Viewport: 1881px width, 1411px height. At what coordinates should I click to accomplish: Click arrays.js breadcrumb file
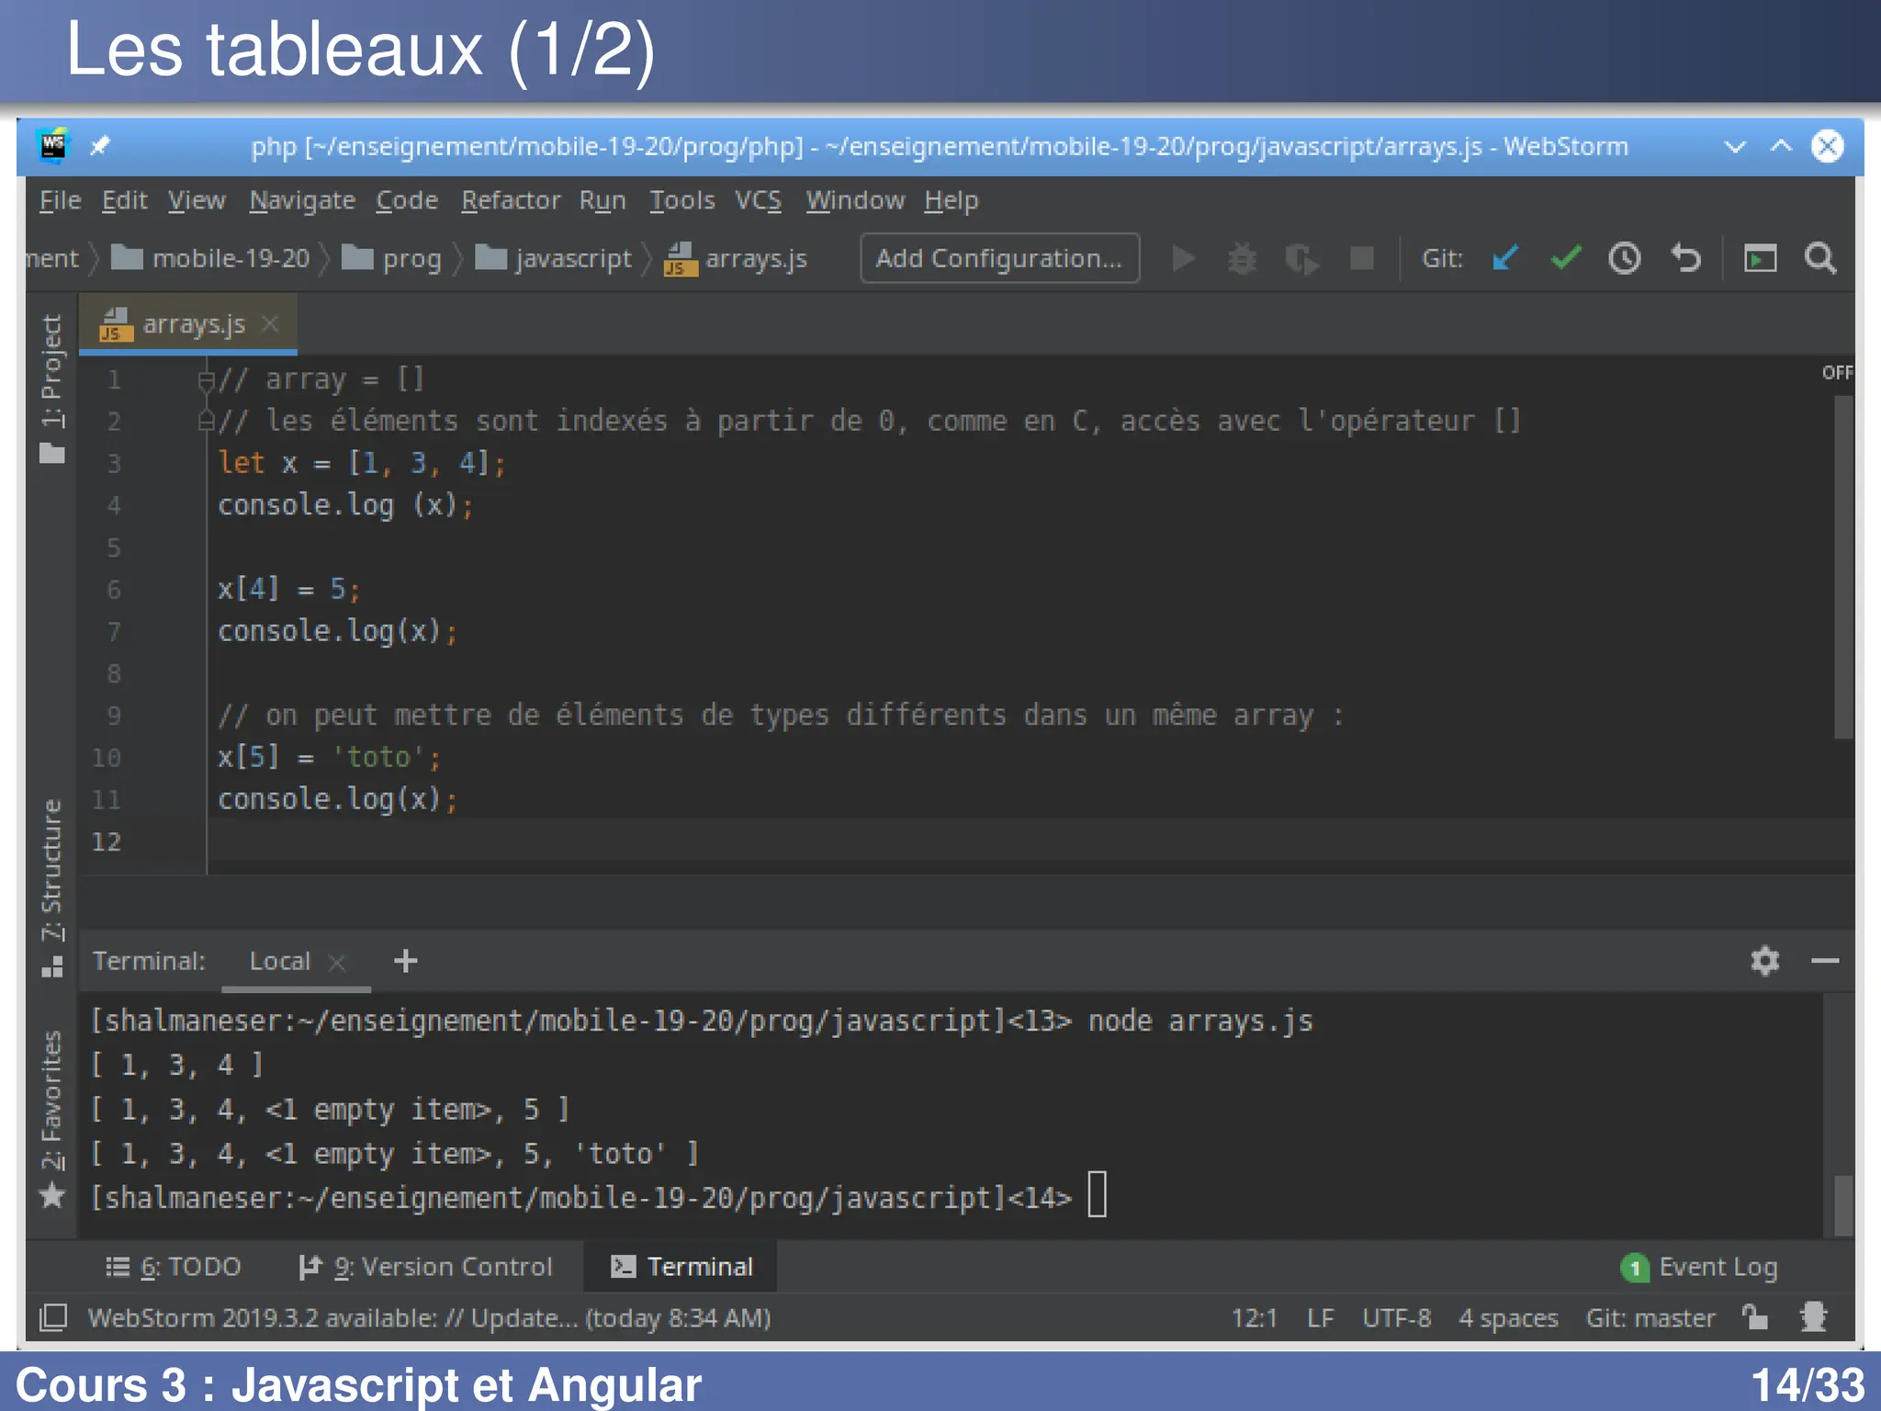736,259
